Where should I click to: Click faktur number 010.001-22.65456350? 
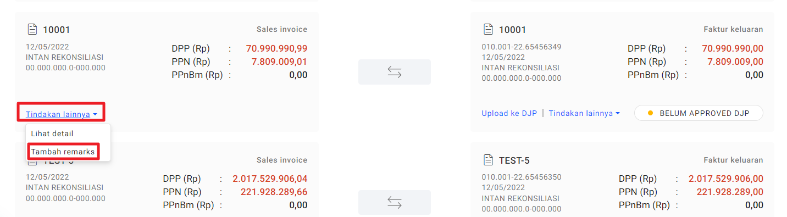click(522, 177)
